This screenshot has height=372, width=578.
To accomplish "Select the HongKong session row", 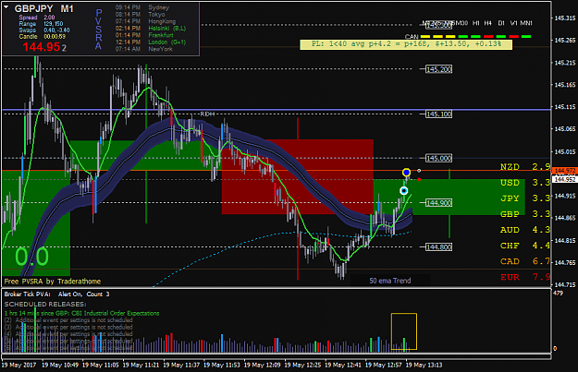I will (x=145, y=21).
